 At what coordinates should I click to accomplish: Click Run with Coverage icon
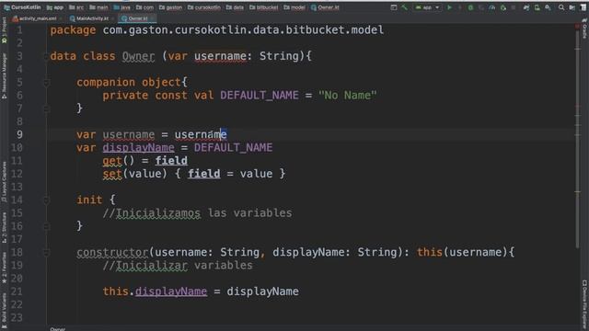[481, 7]
